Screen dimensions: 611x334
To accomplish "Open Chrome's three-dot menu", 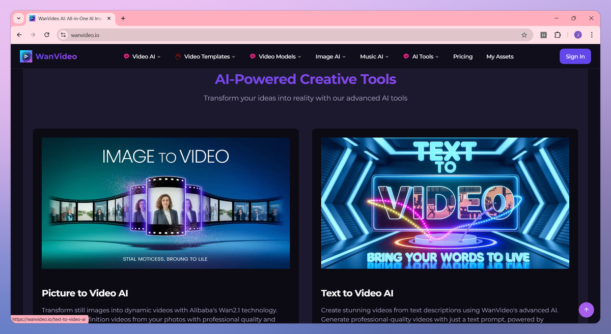I will 591,35.
